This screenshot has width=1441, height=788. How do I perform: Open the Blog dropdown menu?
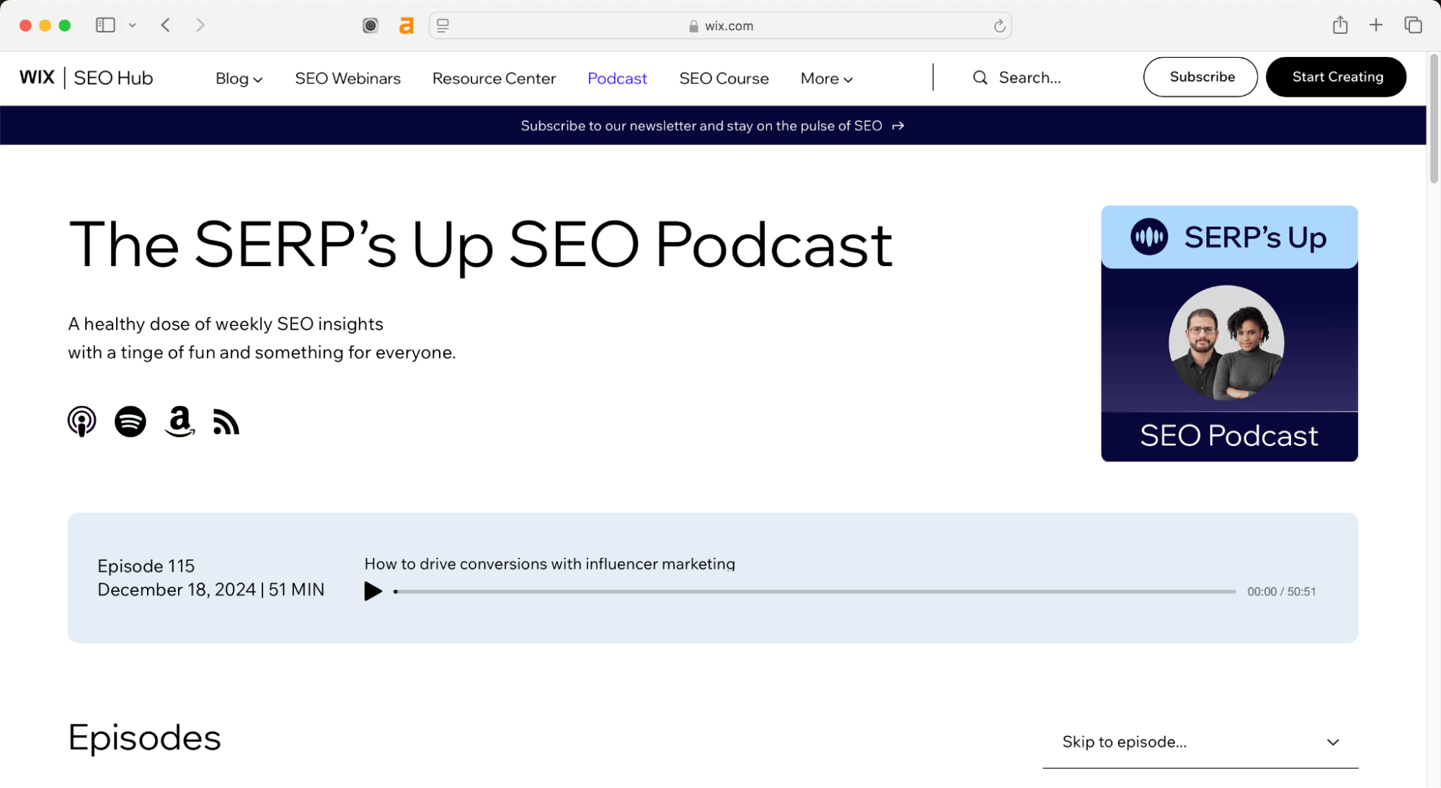pos(239,78)
